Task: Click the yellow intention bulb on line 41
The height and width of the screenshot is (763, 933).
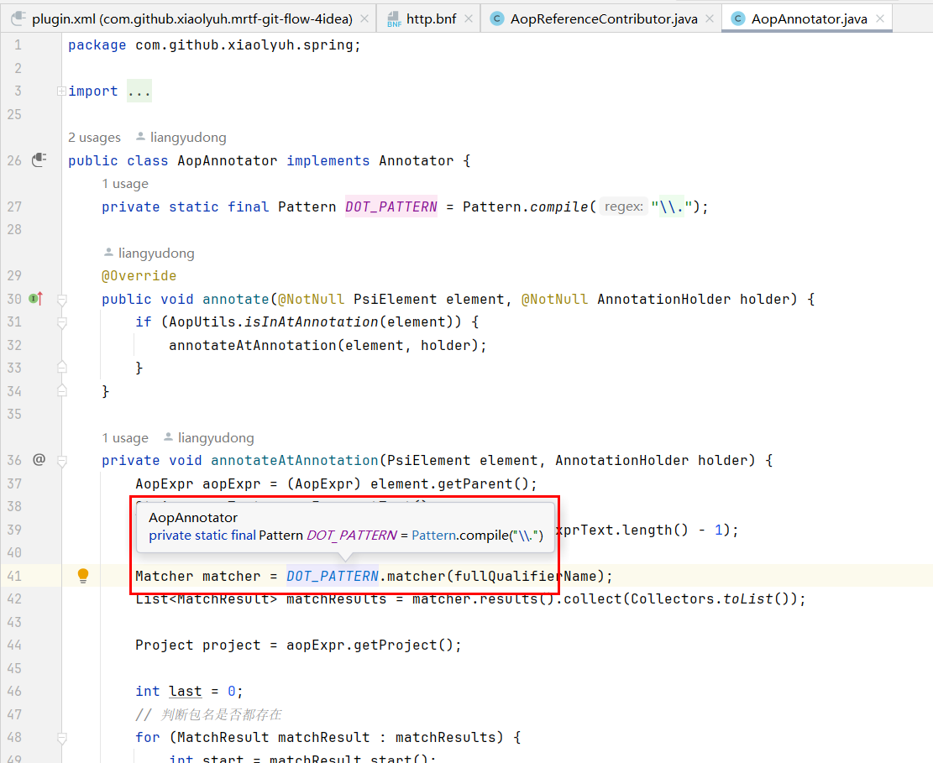Action: 82,576
